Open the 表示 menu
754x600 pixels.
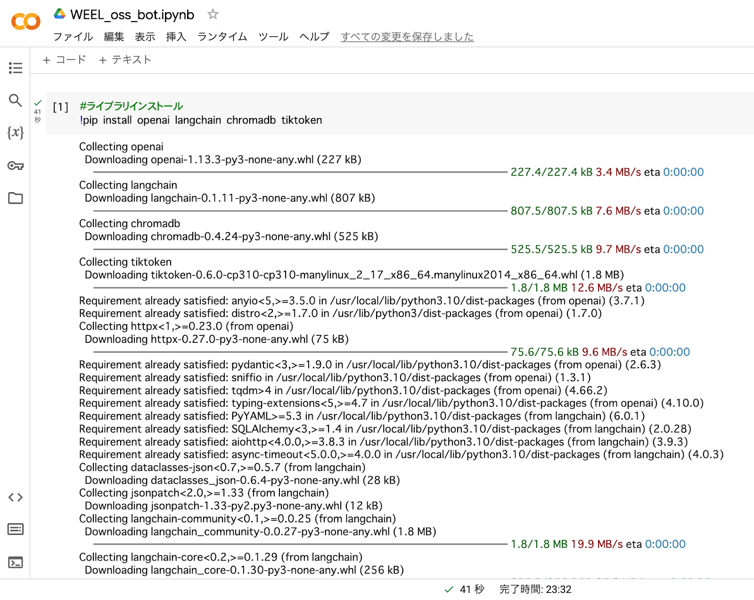click(145, 37)
